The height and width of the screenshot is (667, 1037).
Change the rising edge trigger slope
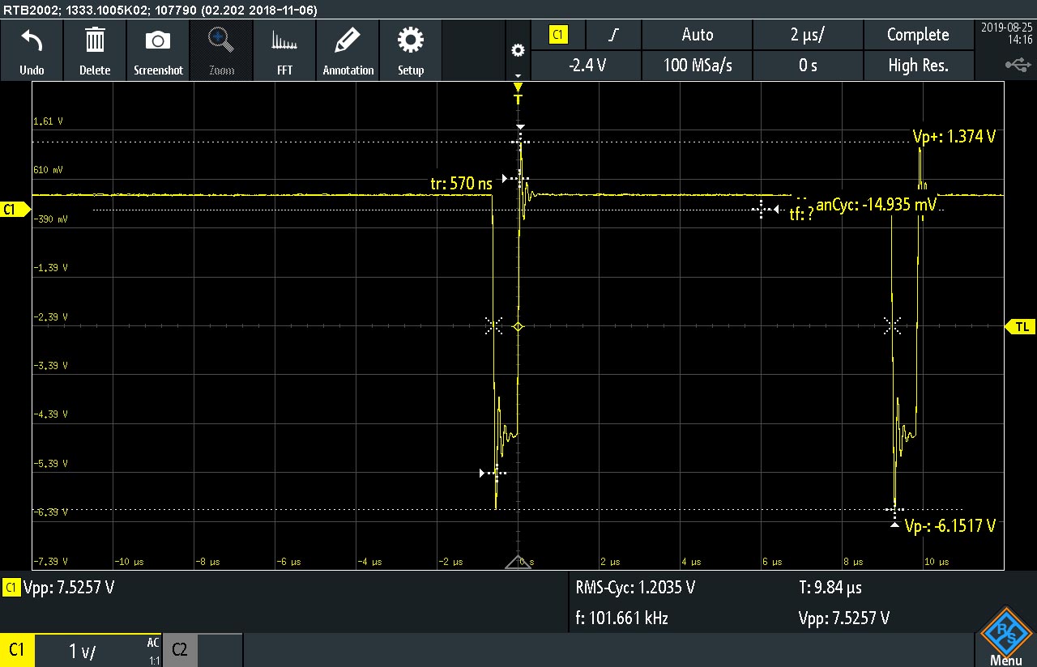pos(614,35)
